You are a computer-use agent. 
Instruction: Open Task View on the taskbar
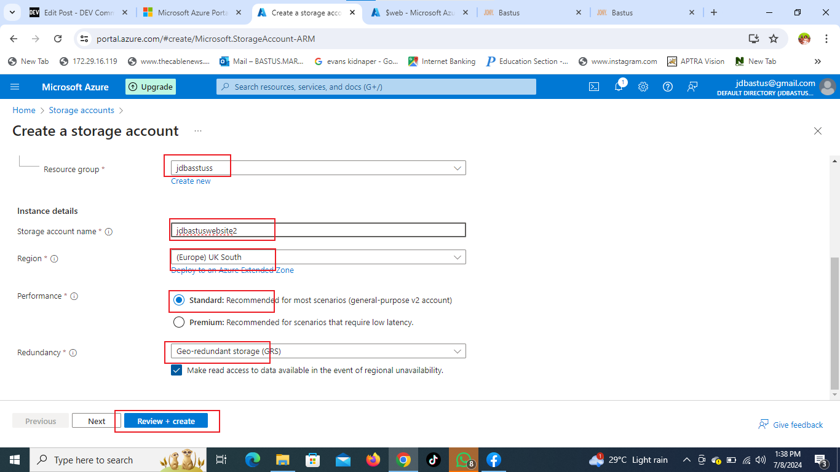(222, 460)
